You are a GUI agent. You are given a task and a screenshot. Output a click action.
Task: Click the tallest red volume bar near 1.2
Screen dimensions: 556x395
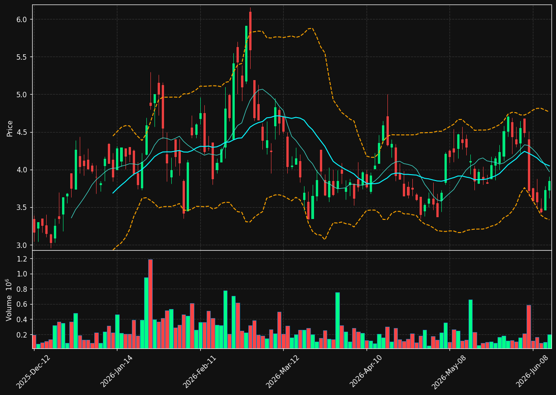pyautogui.click(x=150, y=304)
